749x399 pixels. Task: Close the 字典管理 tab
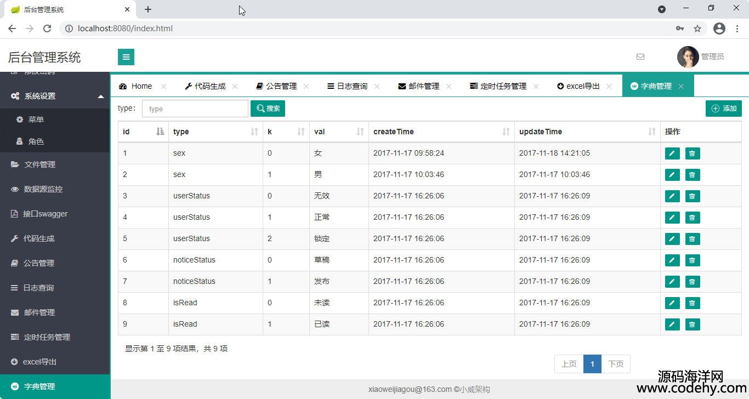coord(681,87)
